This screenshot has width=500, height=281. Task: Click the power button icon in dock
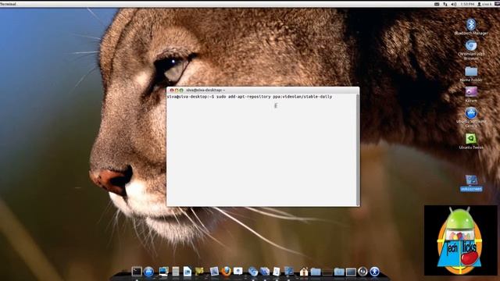click(362, 272)
